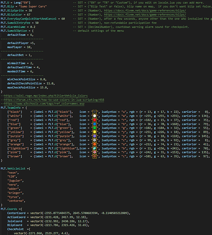Select the brown circle emoji icon
The height and width of the screenshot is (235, 212).
94,157
